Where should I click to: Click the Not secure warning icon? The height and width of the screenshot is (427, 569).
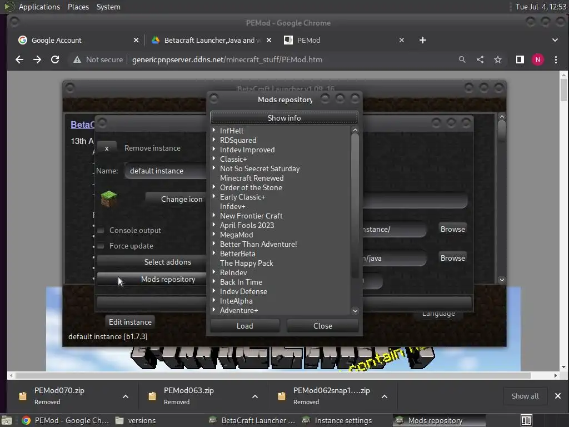click(77, 59)
